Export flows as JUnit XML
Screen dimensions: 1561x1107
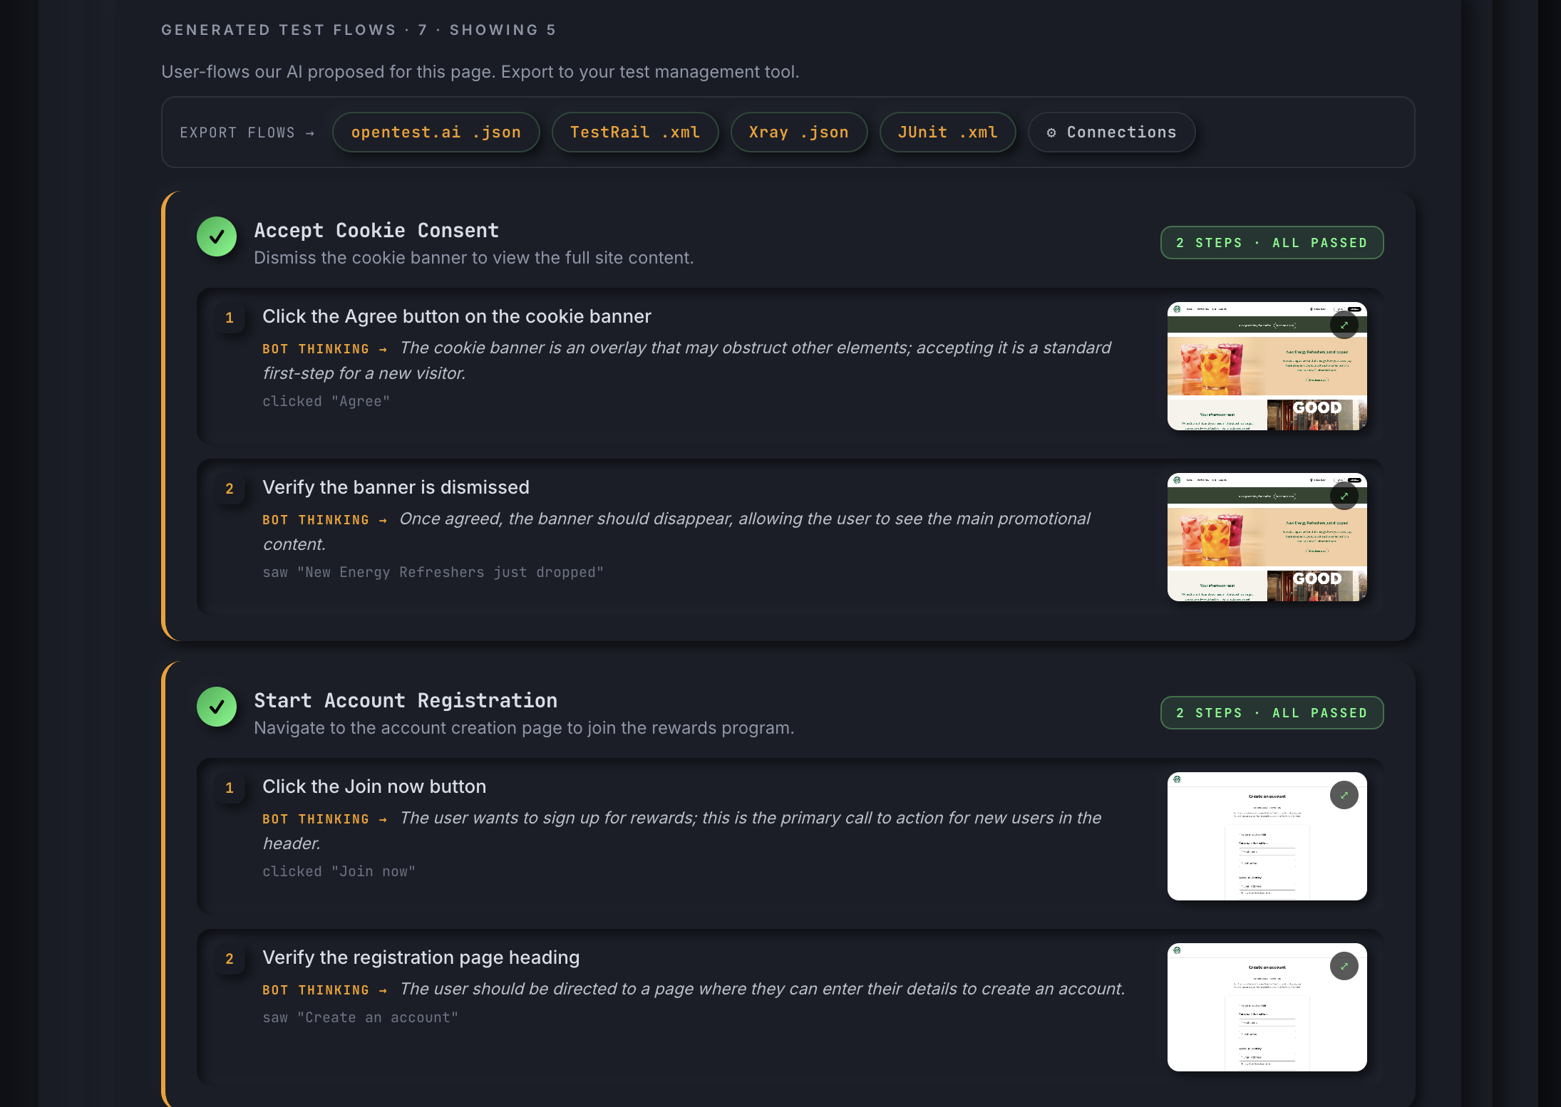coord(947,132)
